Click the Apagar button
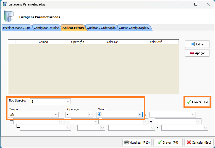215x148 pixels. (x=197, y=53)
